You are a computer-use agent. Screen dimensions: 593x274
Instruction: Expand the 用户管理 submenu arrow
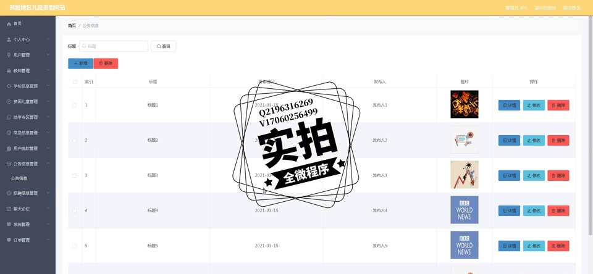[48, 55]
